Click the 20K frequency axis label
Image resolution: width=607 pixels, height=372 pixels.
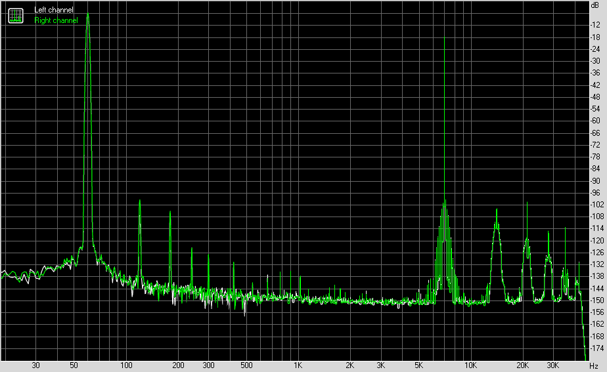(522, 365)
